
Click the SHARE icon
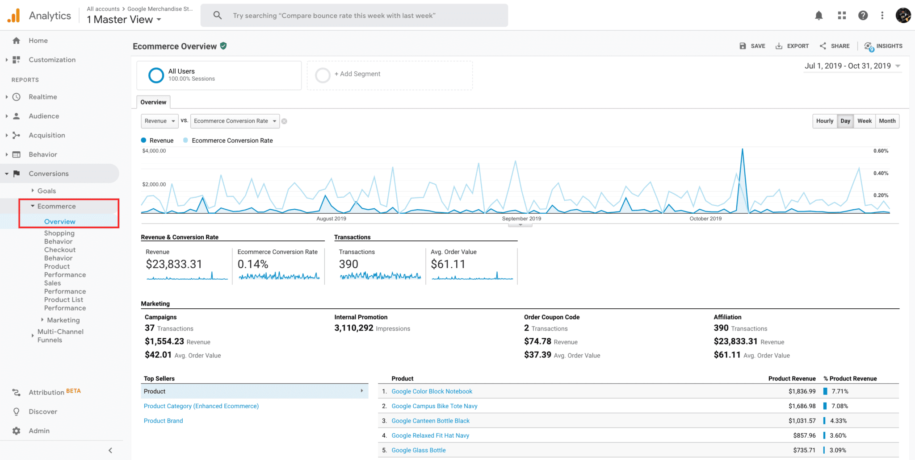pyautogui.click(x=823, y=46)
